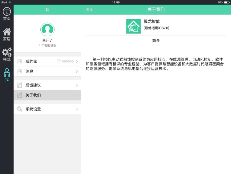Tap the people icon beside 我的家

[20, 61]
